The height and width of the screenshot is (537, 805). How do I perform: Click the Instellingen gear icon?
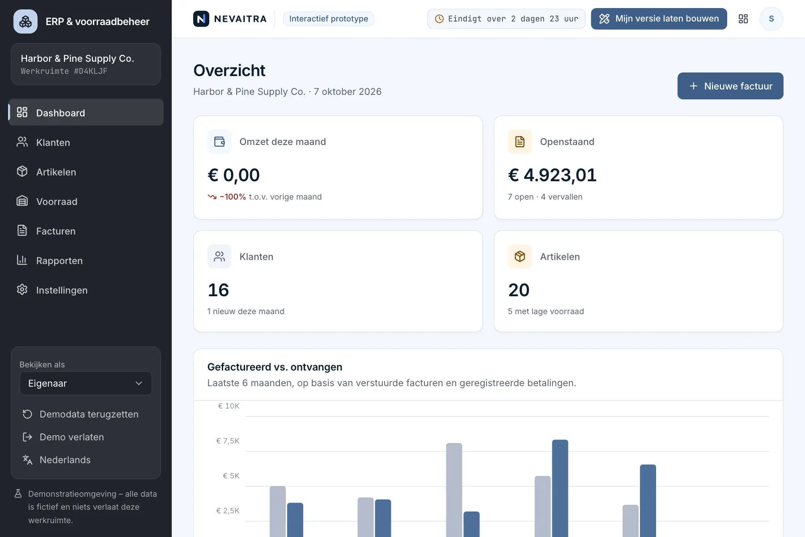click(22, 290)
